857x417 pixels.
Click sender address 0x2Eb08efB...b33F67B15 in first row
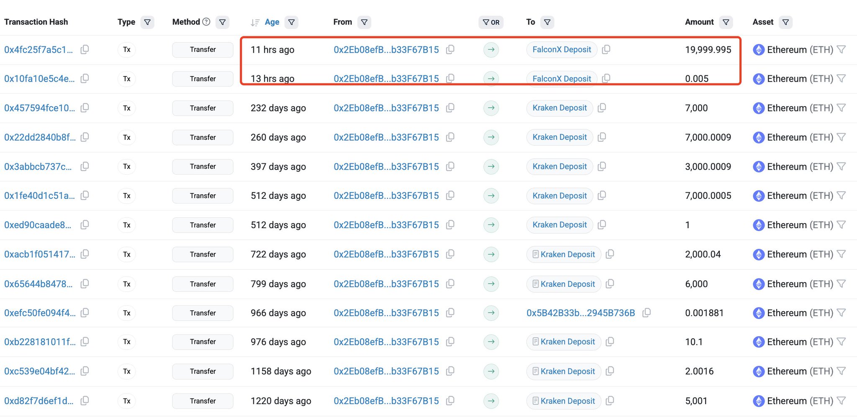(386, 49)
